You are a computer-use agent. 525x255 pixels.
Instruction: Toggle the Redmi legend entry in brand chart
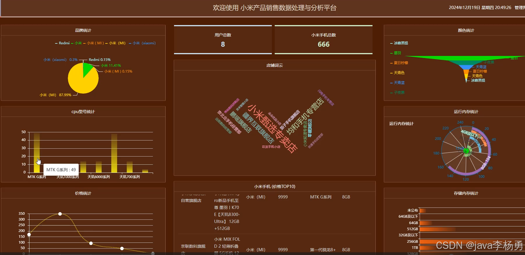[62, 43]
